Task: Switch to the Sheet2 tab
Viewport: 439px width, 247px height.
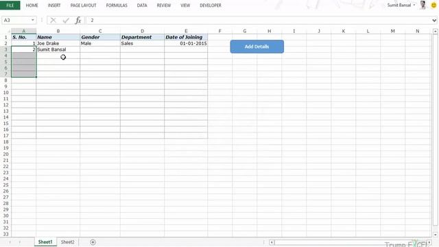Action: tap(67, 242)
